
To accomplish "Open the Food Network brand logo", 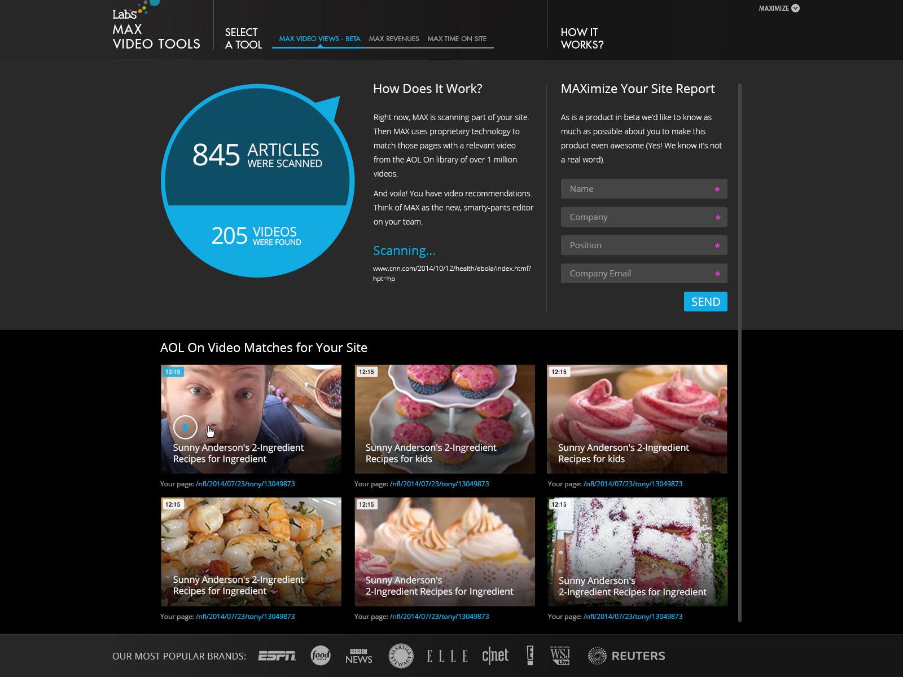I will 321,656.
